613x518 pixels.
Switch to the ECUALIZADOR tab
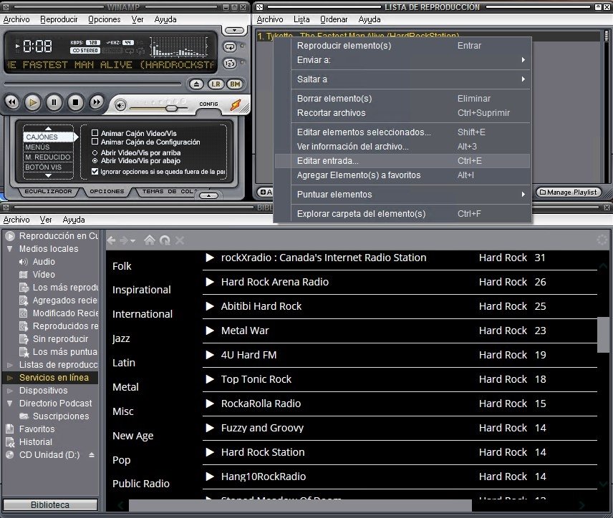click(x=48, y=192)
